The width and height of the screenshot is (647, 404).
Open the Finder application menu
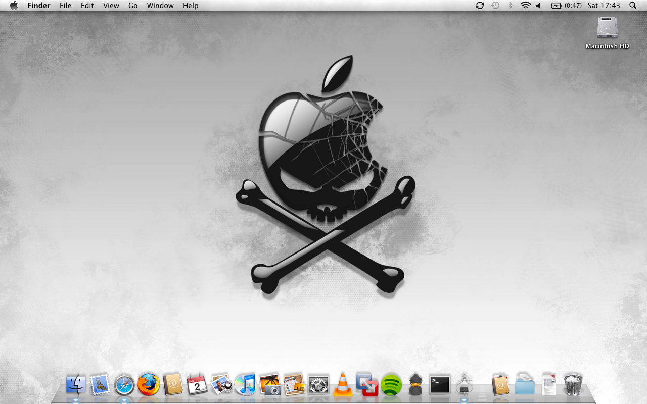tap(39, 6)
